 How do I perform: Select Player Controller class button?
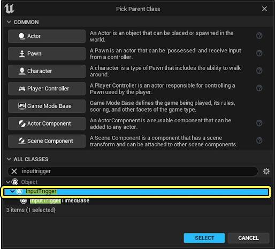click(x=47, y=89)
